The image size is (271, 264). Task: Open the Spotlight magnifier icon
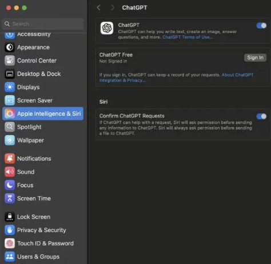(x=10, y=127)
